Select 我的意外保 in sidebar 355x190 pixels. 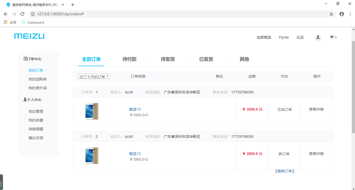tap(38, 88)
